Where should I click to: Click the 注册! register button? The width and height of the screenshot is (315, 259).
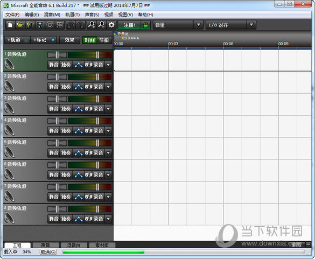129,25
